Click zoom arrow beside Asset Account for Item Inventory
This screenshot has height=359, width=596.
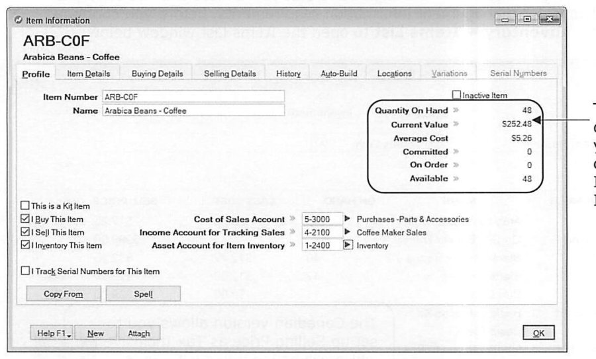tap(292, 245)
